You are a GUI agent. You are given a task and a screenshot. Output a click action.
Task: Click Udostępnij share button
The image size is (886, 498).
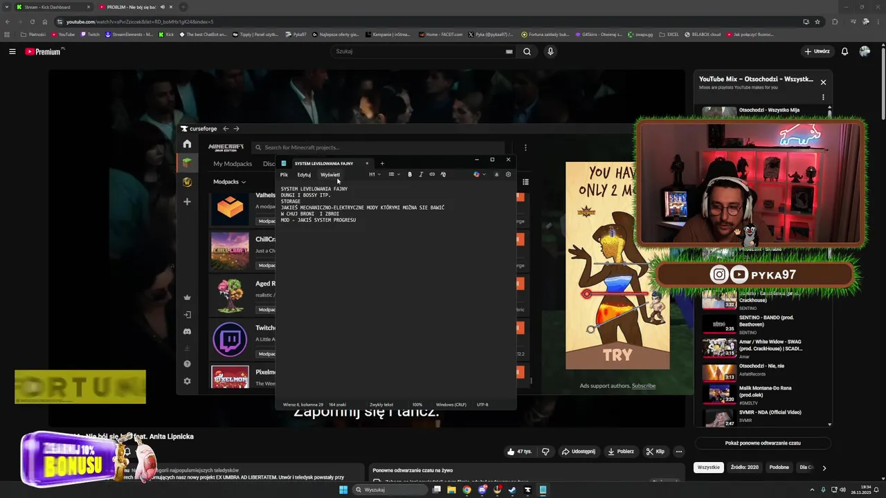[578, 452]
